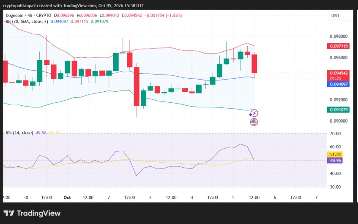Click the Oct label on time axis
Viewport: 358px width, 224px height.
[67, 197]
